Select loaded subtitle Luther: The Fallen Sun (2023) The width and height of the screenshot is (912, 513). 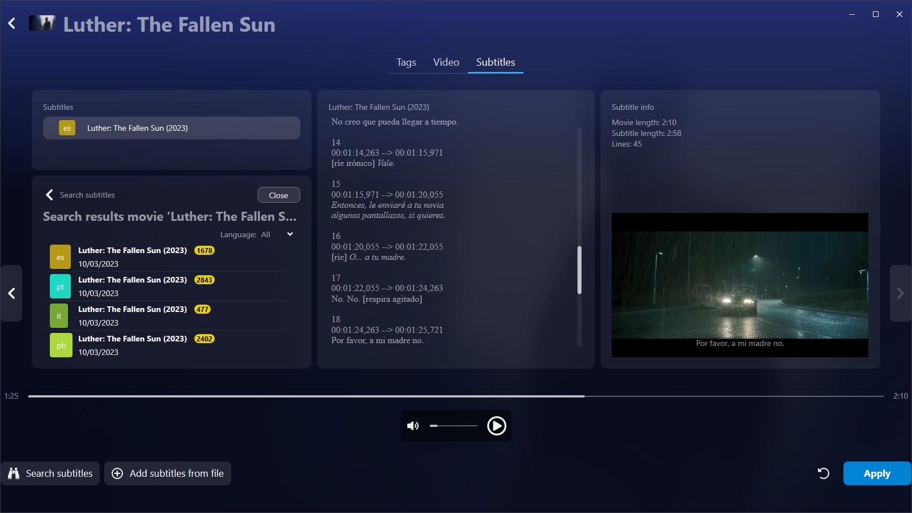[x=172, y=128]
